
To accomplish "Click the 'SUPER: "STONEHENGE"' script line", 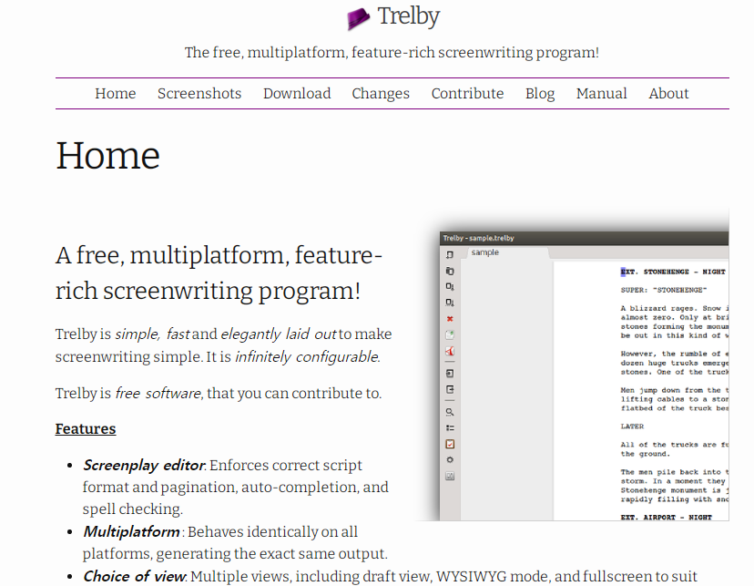I will click(x=664, y=290).
